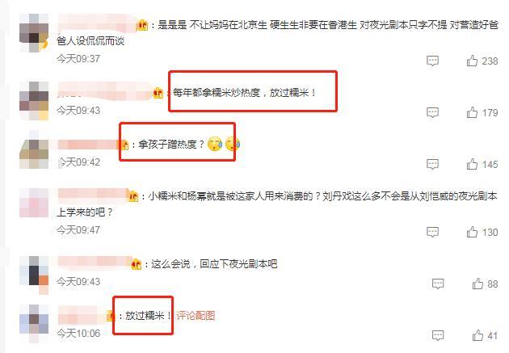Click the reply icon on the 238-like comment

coord(432,61)
